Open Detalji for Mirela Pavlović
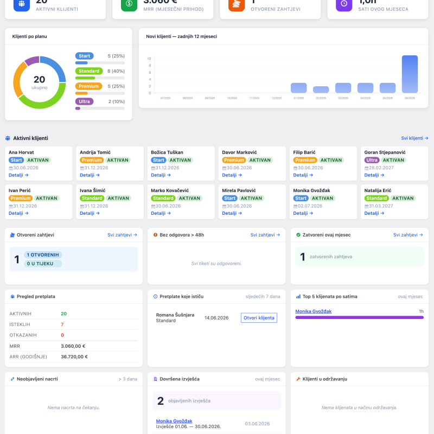Screen dimensions: 434x434 point(232,213)
